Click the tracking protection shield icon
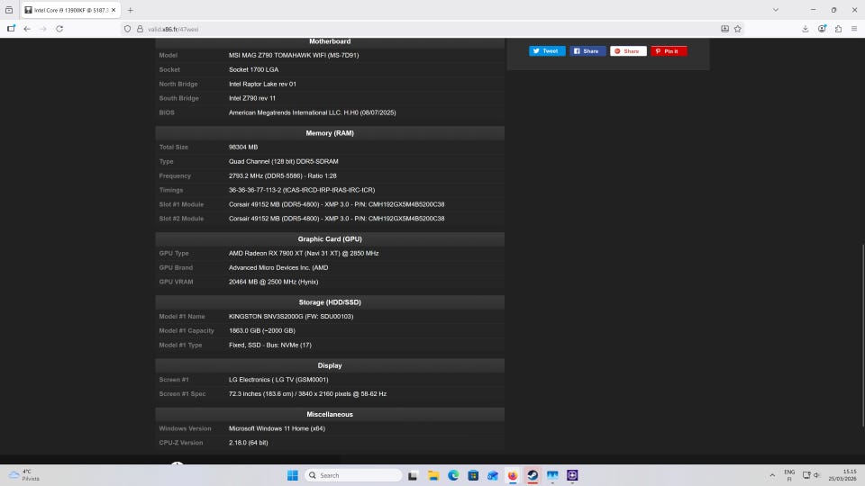This screenshot has width=865, height=486. (127, 29)
